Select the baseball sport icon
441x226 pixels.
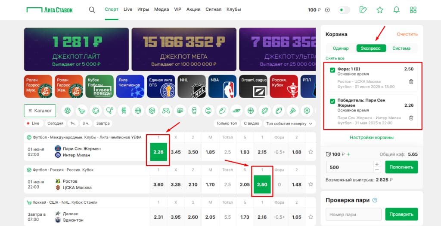[x=208, y=111]
